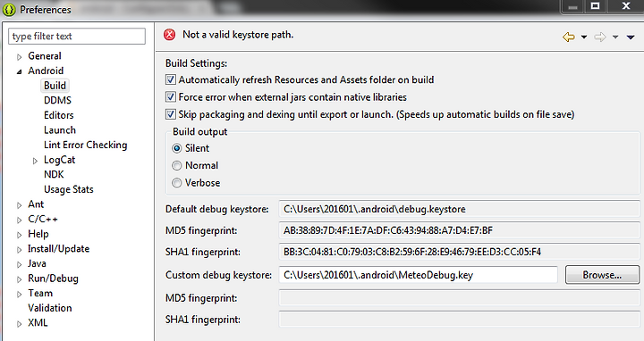This screenshot has height=341, width=644.
Task: Expand the LogCat tree node
Action: coord(35,161)
